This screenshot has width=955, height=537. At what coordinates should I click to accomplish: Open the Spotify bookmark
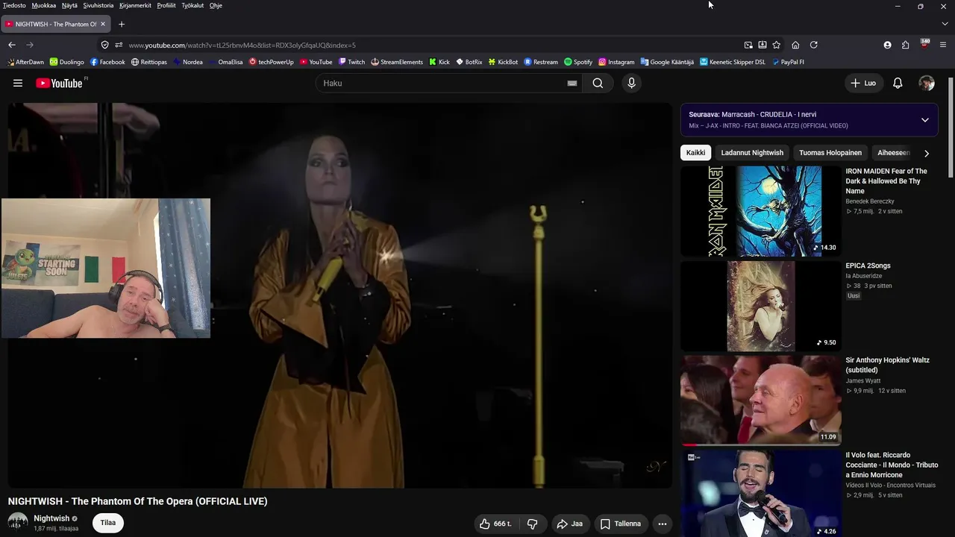pyautogui.click(x=578, y=62)
